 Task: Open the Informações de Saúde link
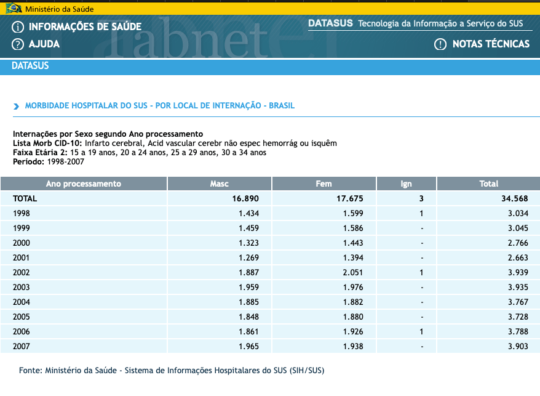coord(85,27)
